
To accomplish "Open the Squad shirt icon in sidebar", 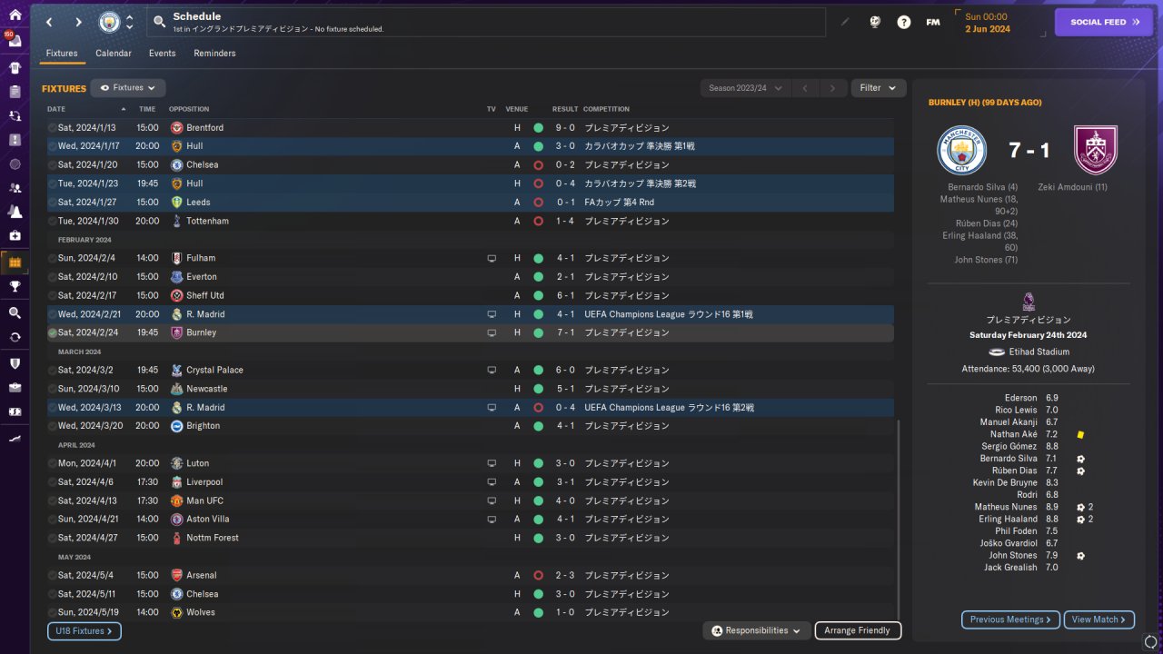I will point(15,67).
